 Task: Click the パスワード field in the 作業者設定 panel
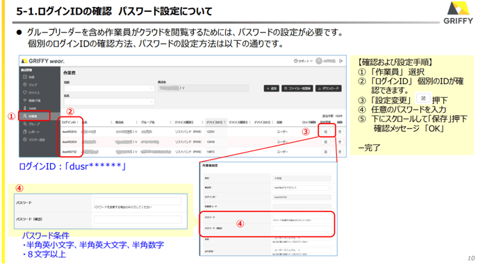[x=302, y=216]
